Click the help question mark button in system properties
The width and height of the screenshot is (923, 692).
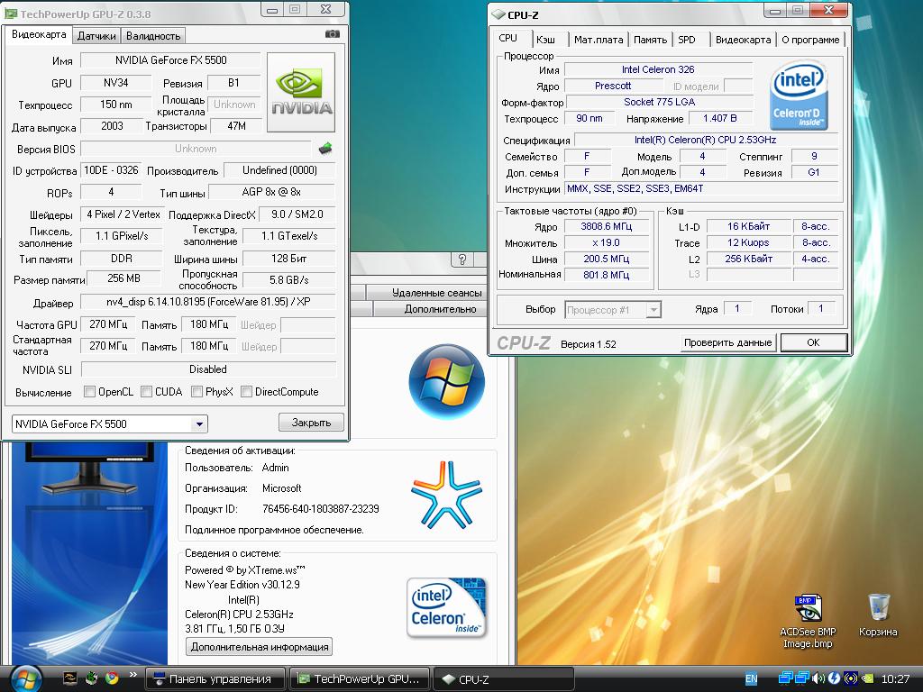click(462, 259)
